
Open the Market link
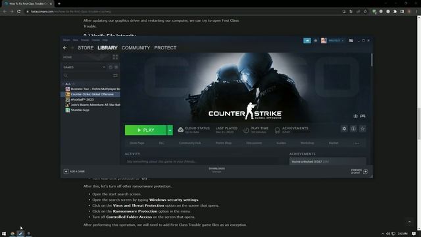pos(334,144)
